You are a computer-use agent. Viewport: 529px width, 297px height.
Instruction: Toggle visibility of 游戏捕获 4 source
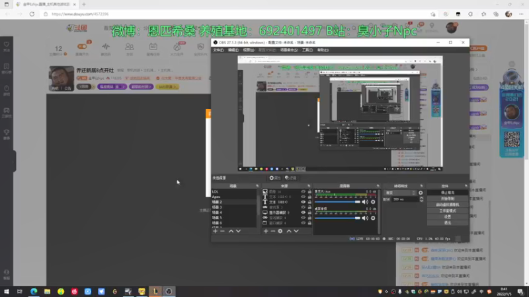click(303, 218)
